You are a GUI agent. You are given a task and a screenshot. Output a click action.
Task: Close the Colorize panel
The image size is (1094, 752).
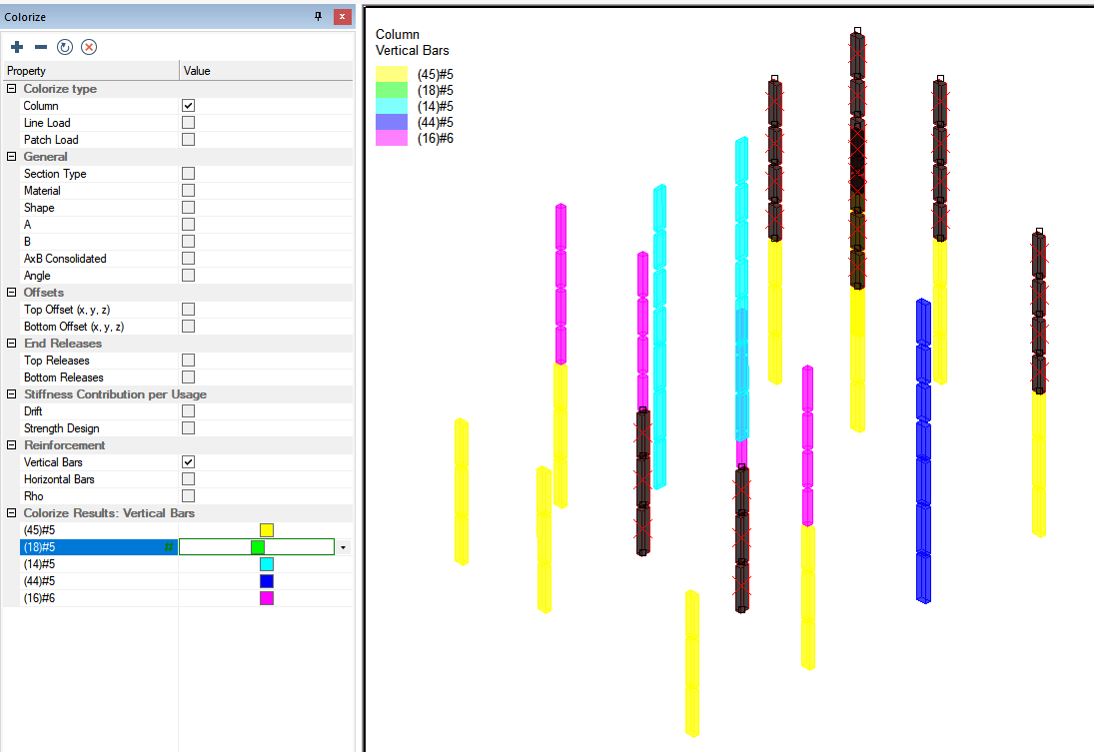pos(342,17)
